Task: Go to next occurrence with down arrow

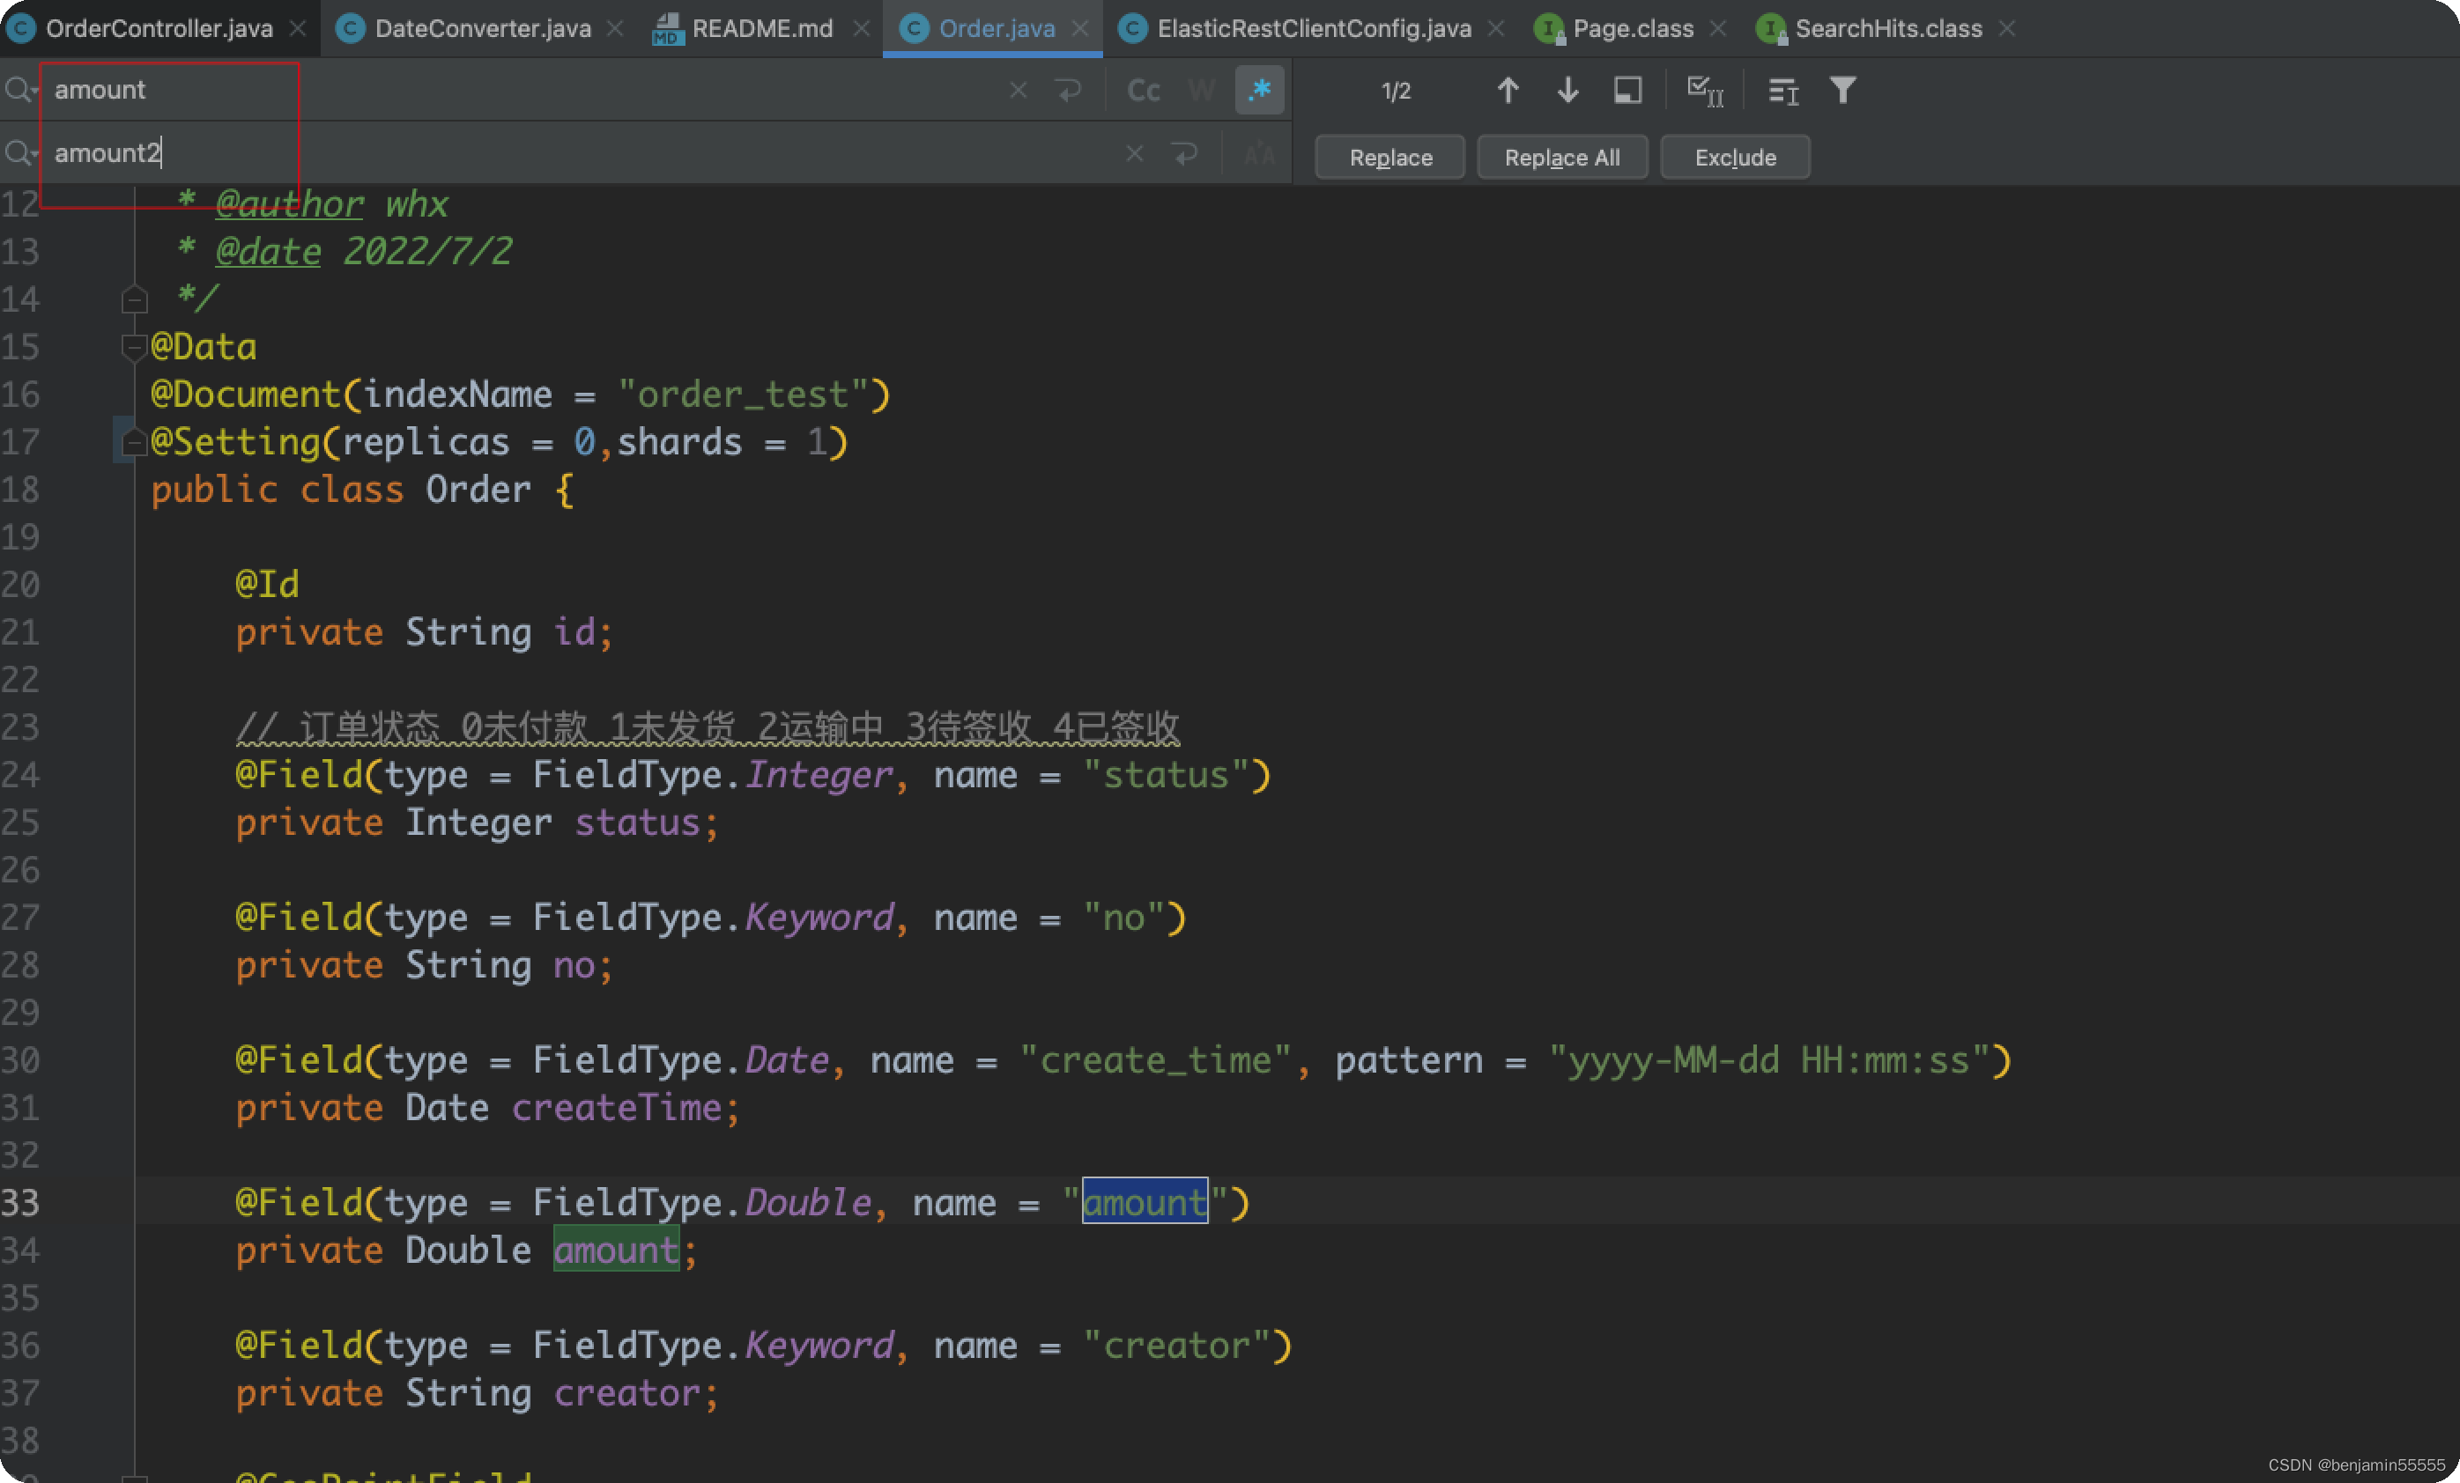Action: coord(1567,91)
